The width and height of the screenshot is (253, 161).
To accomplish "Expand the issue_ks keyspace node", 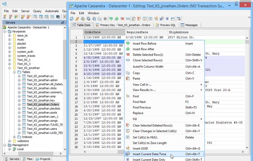I will point(10,36).
